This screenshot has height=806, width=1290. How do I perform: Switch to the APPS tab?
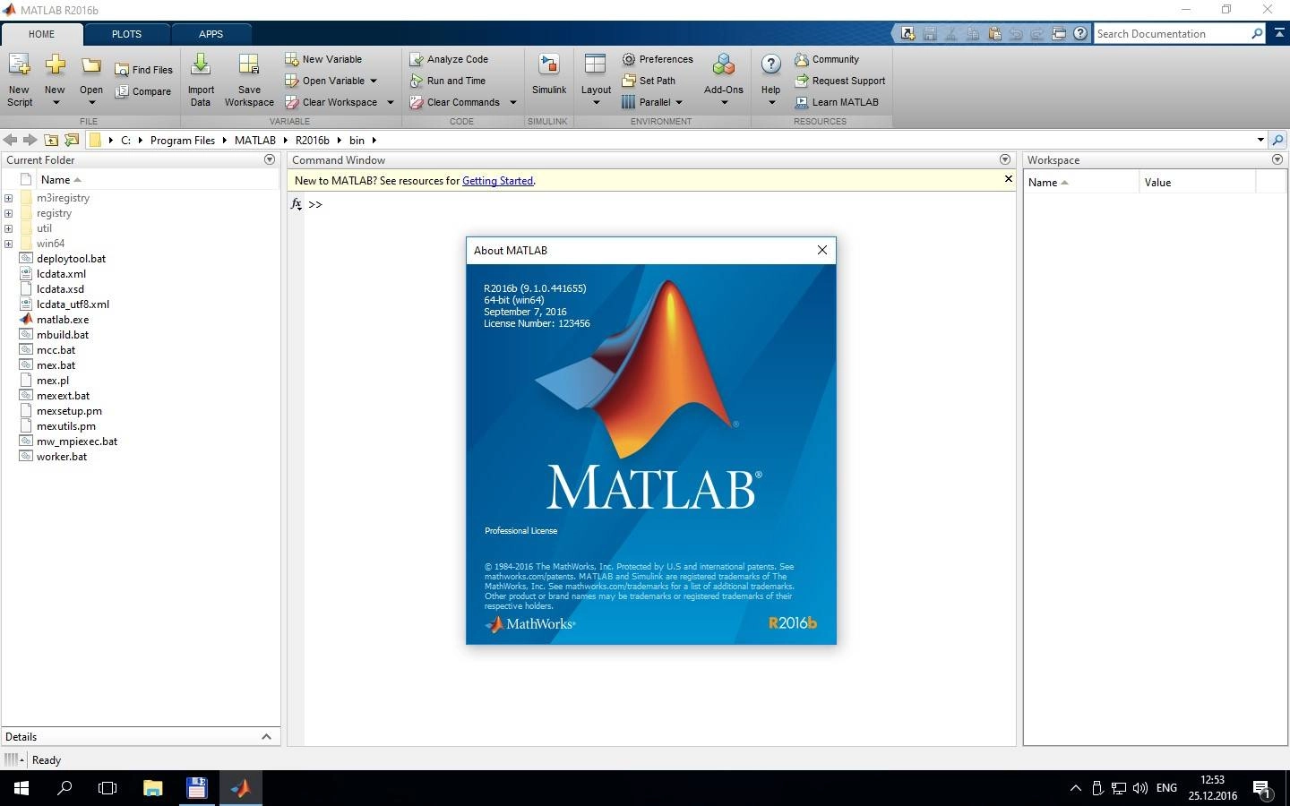pyautogui.click(x=211, y=34)
